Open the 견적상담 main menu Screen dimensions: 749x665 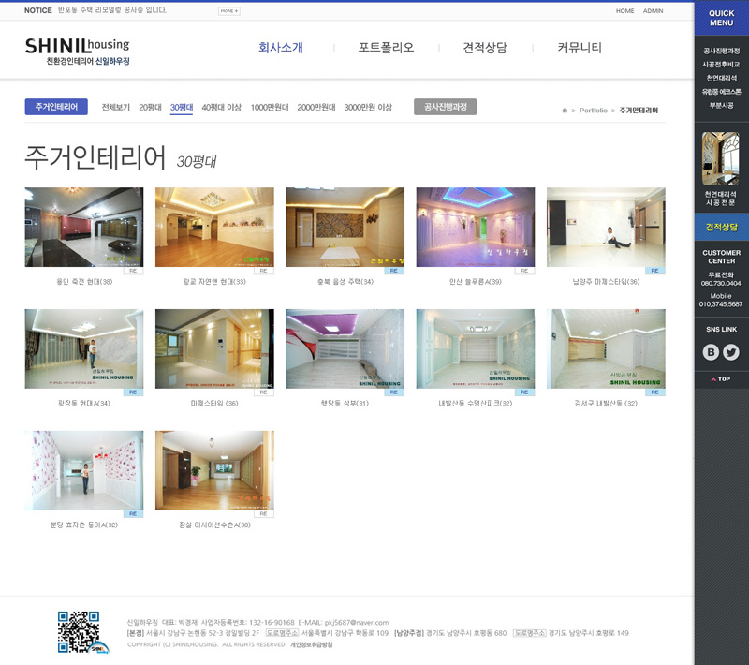tap(485, 48)
